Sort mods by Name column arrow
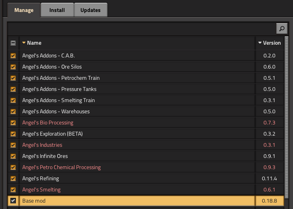Viewport: 293px width, 209px height. tap(24, 43)
